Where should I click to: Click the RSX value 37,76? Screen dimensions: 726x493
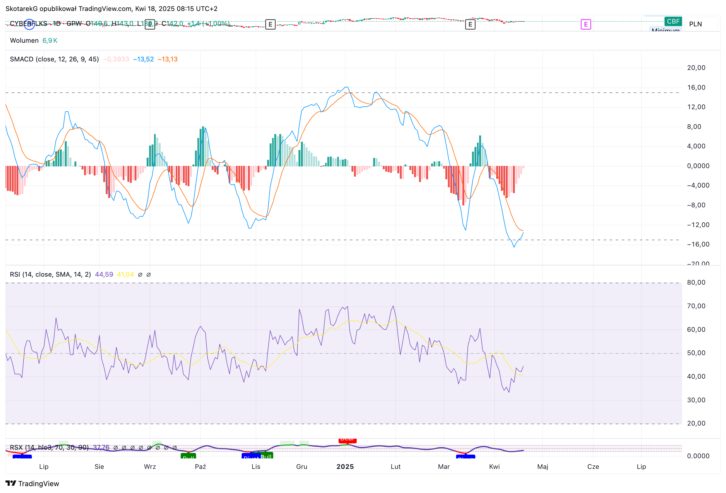tap(101, 447)
